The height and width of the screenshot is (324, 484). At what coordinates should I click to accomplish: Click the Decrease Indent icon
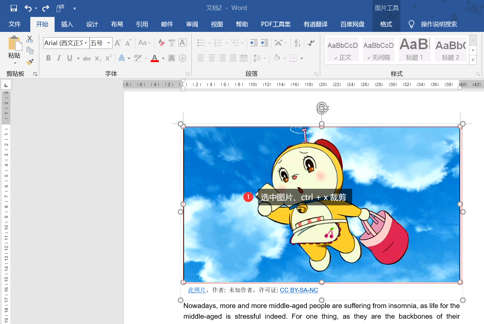(x=254, y=43)
